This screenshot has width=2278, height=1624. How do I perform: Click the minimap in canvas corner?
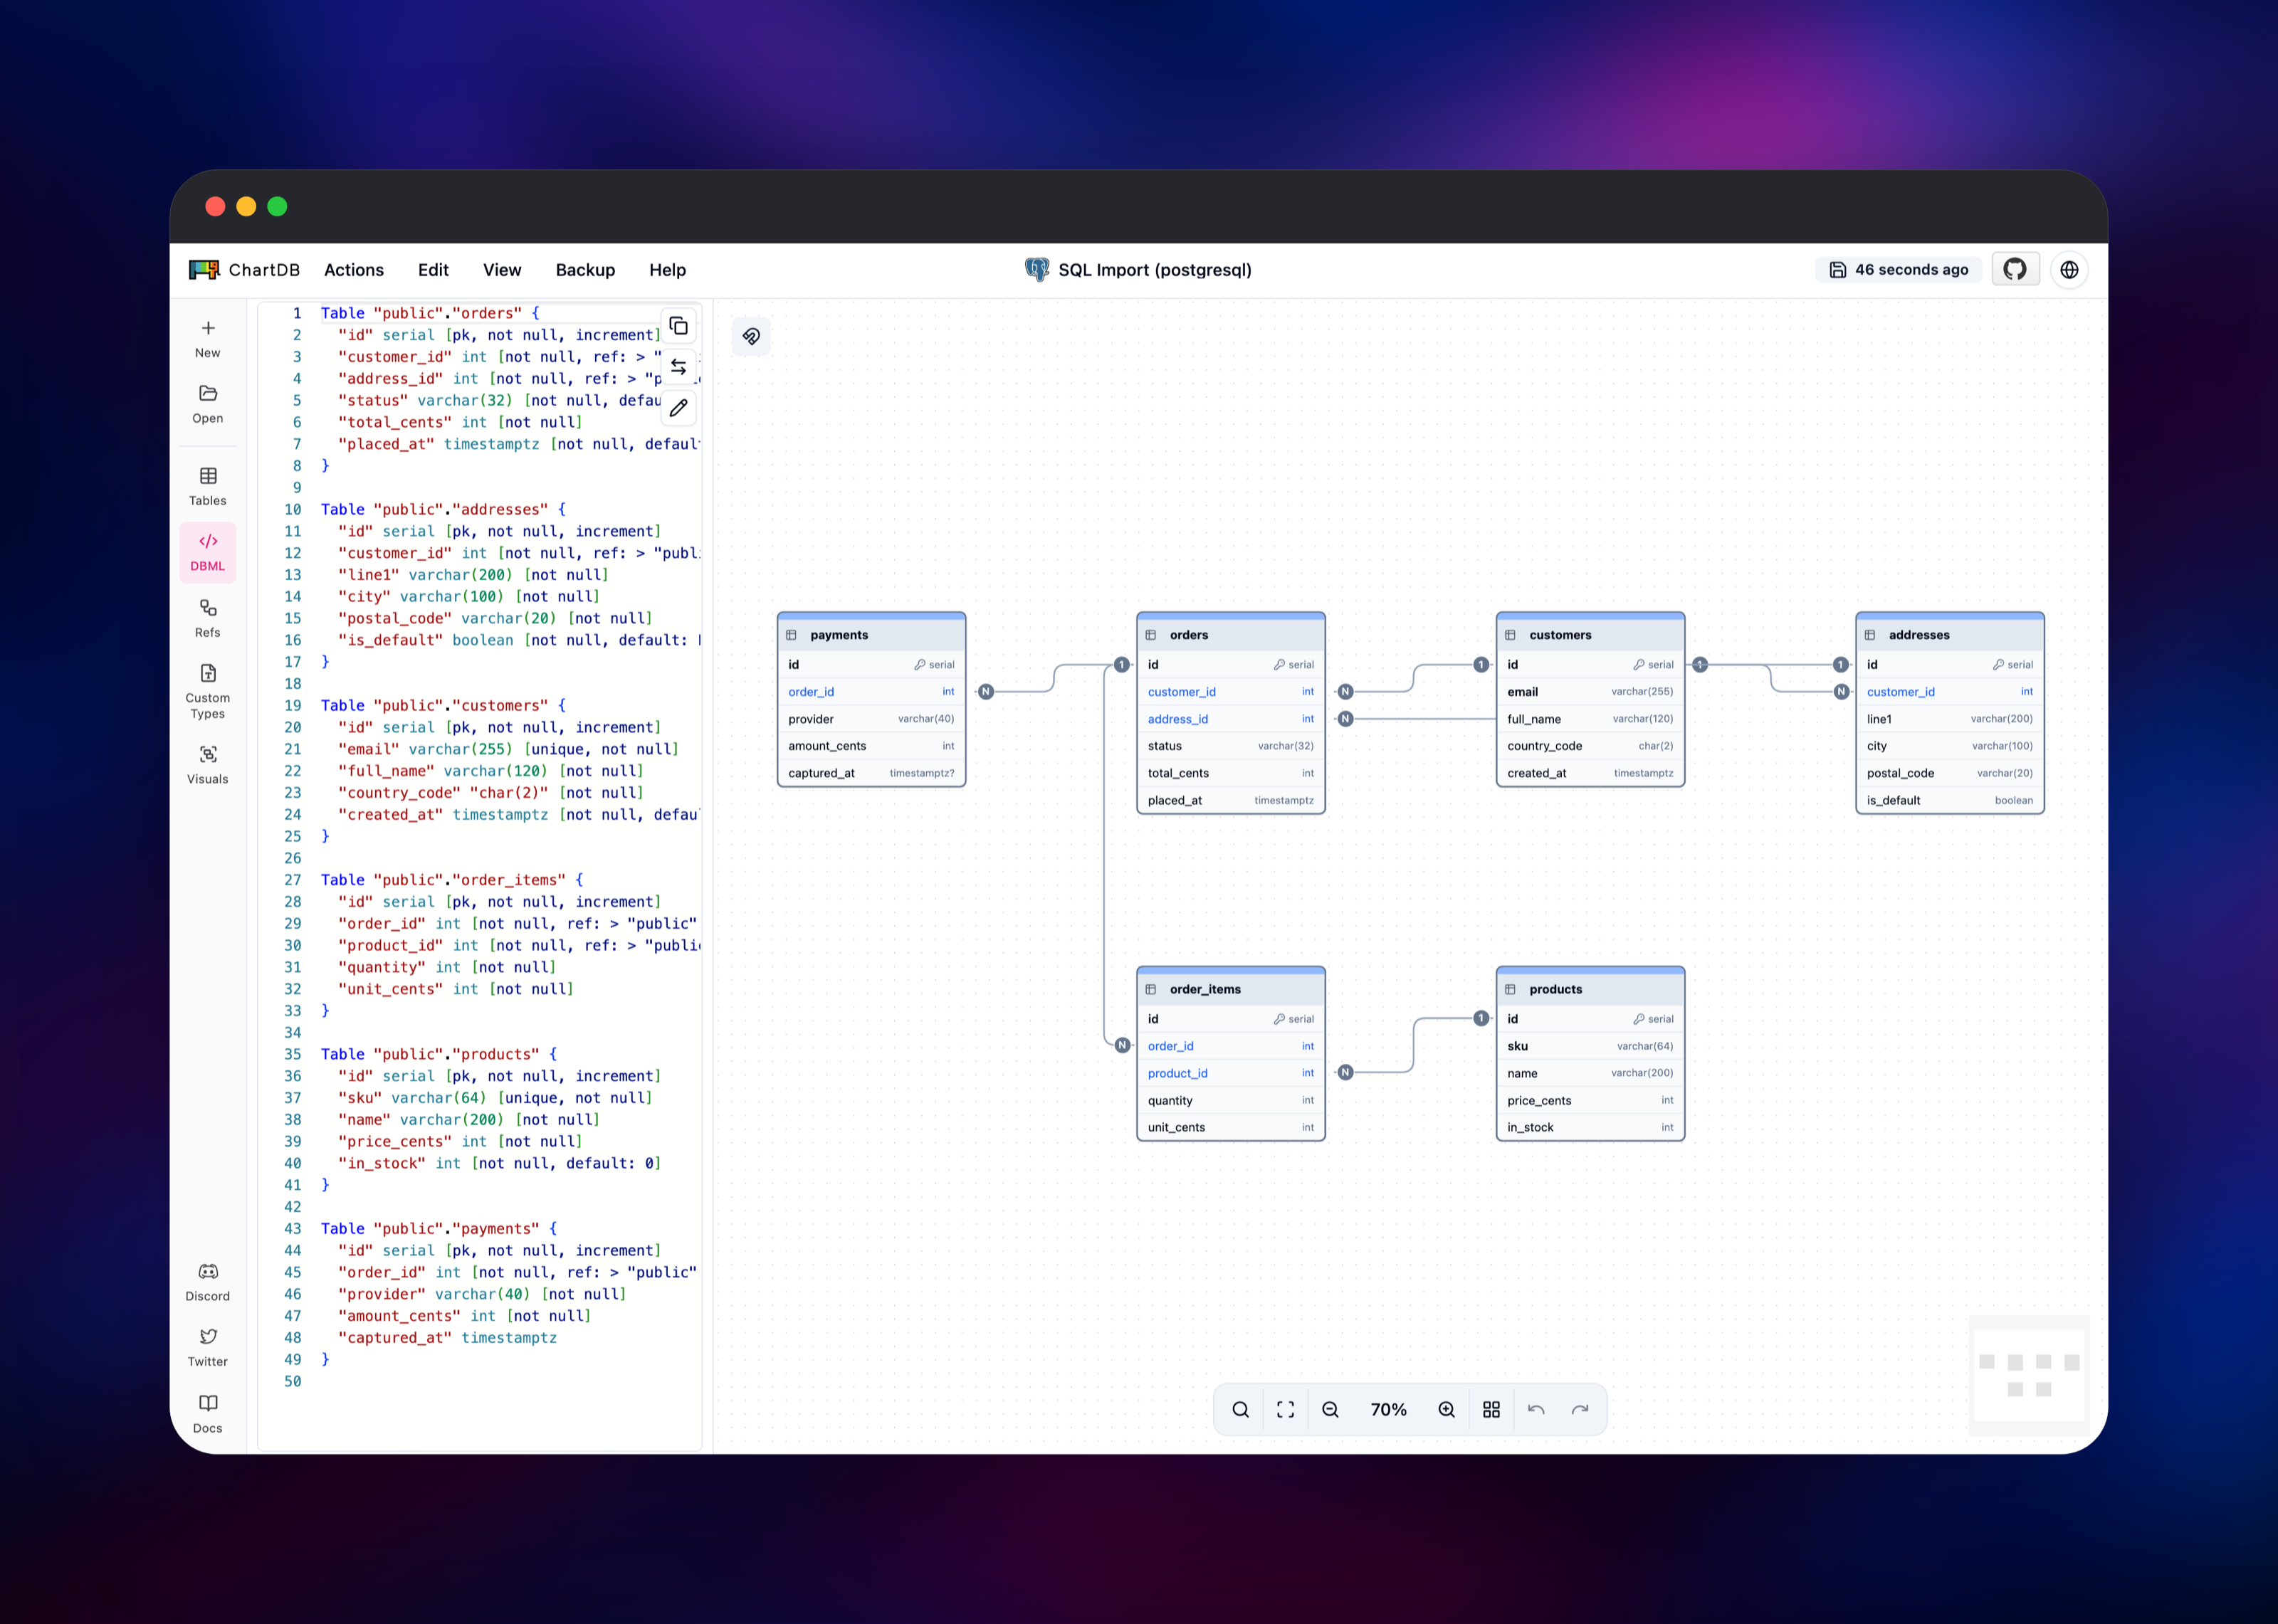point(2029,1375)
